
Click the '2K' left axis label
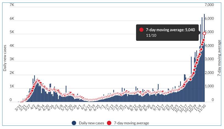click(x=12, y=73)
